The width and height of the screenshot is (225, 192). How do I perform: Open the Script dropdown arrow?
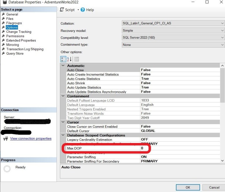pos(78,10)
